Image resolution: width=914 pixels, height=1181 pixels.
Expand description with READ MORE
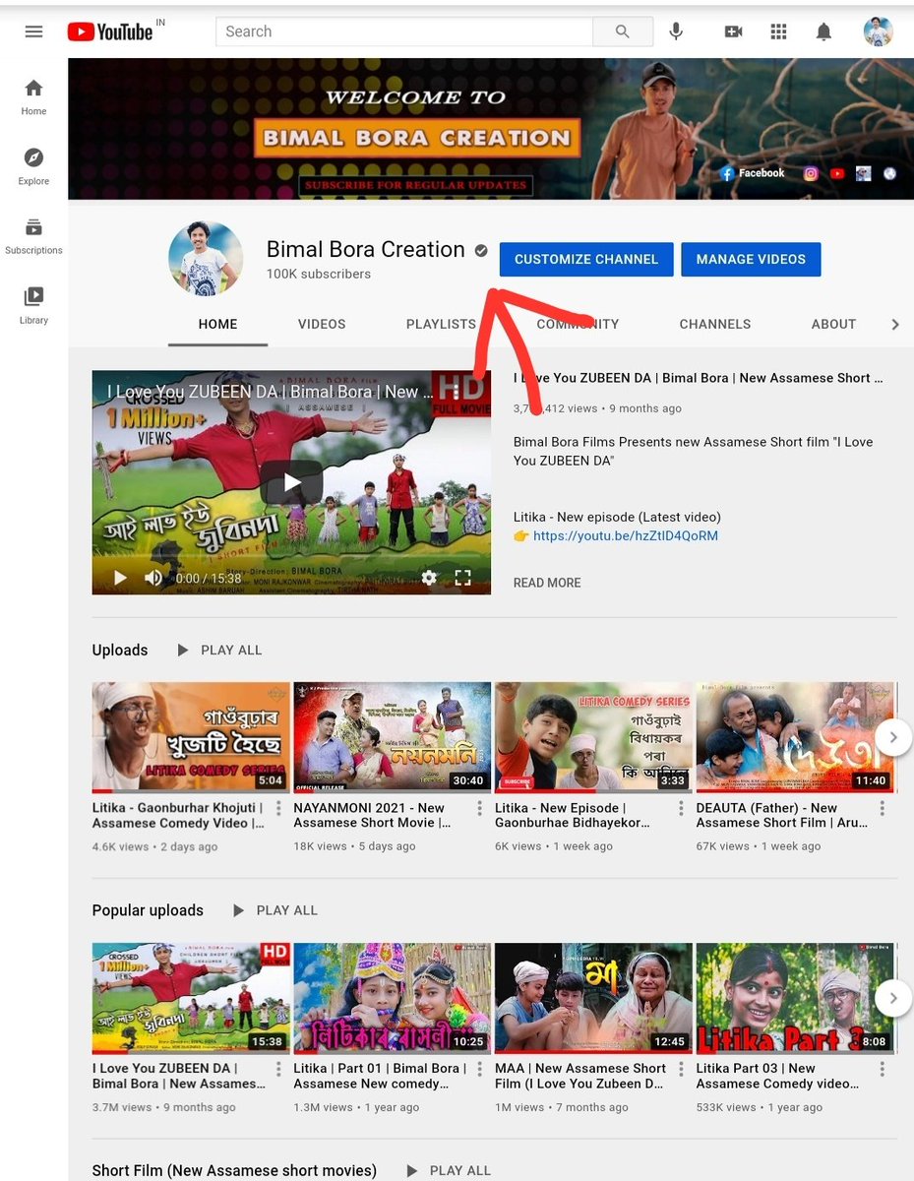(547, 583)
